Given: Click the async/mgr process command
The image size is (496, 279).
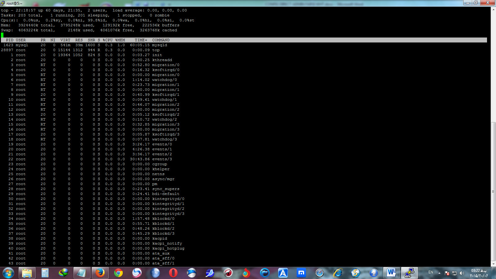Looking at the screenshot, I should click(x=163, y=179).
